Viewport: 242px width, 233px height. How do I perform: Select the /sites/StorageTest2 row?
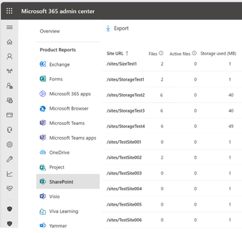point(172,95)
